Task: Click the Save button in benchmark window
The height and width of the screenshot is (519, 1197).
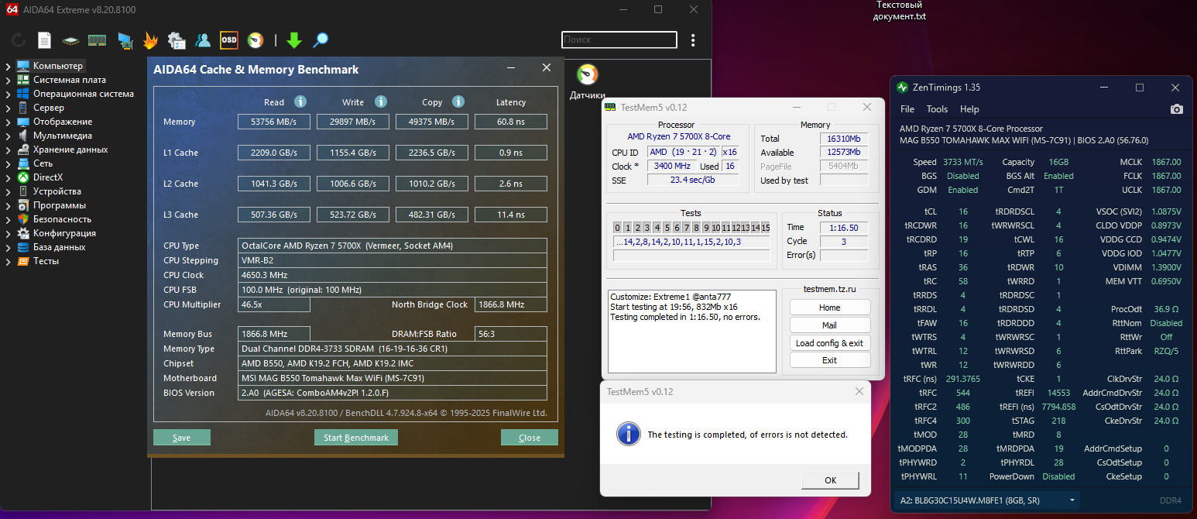Action: pos(182,438)
